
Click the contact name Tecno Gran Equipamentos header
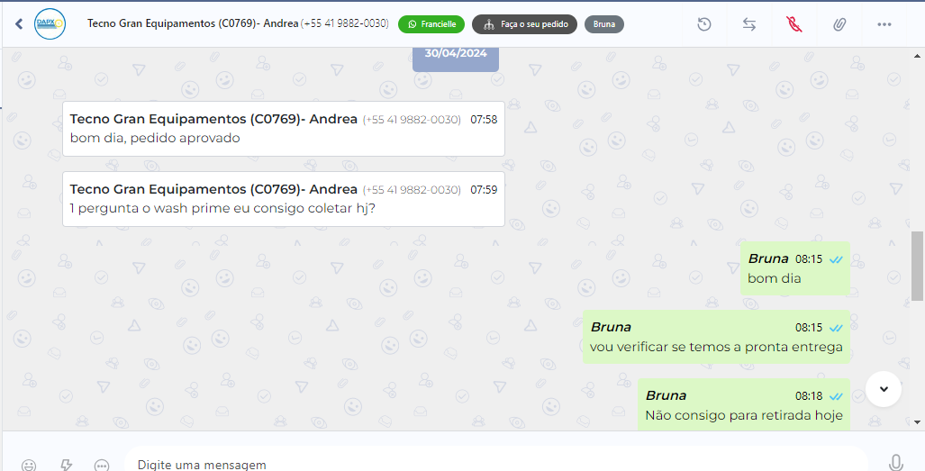(x=193, y=23)
